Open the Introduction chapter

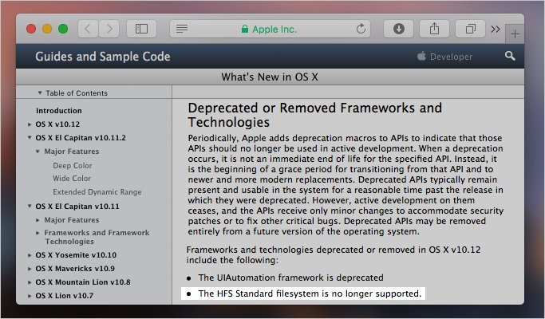pyautogui.click(x=59, y=111)
